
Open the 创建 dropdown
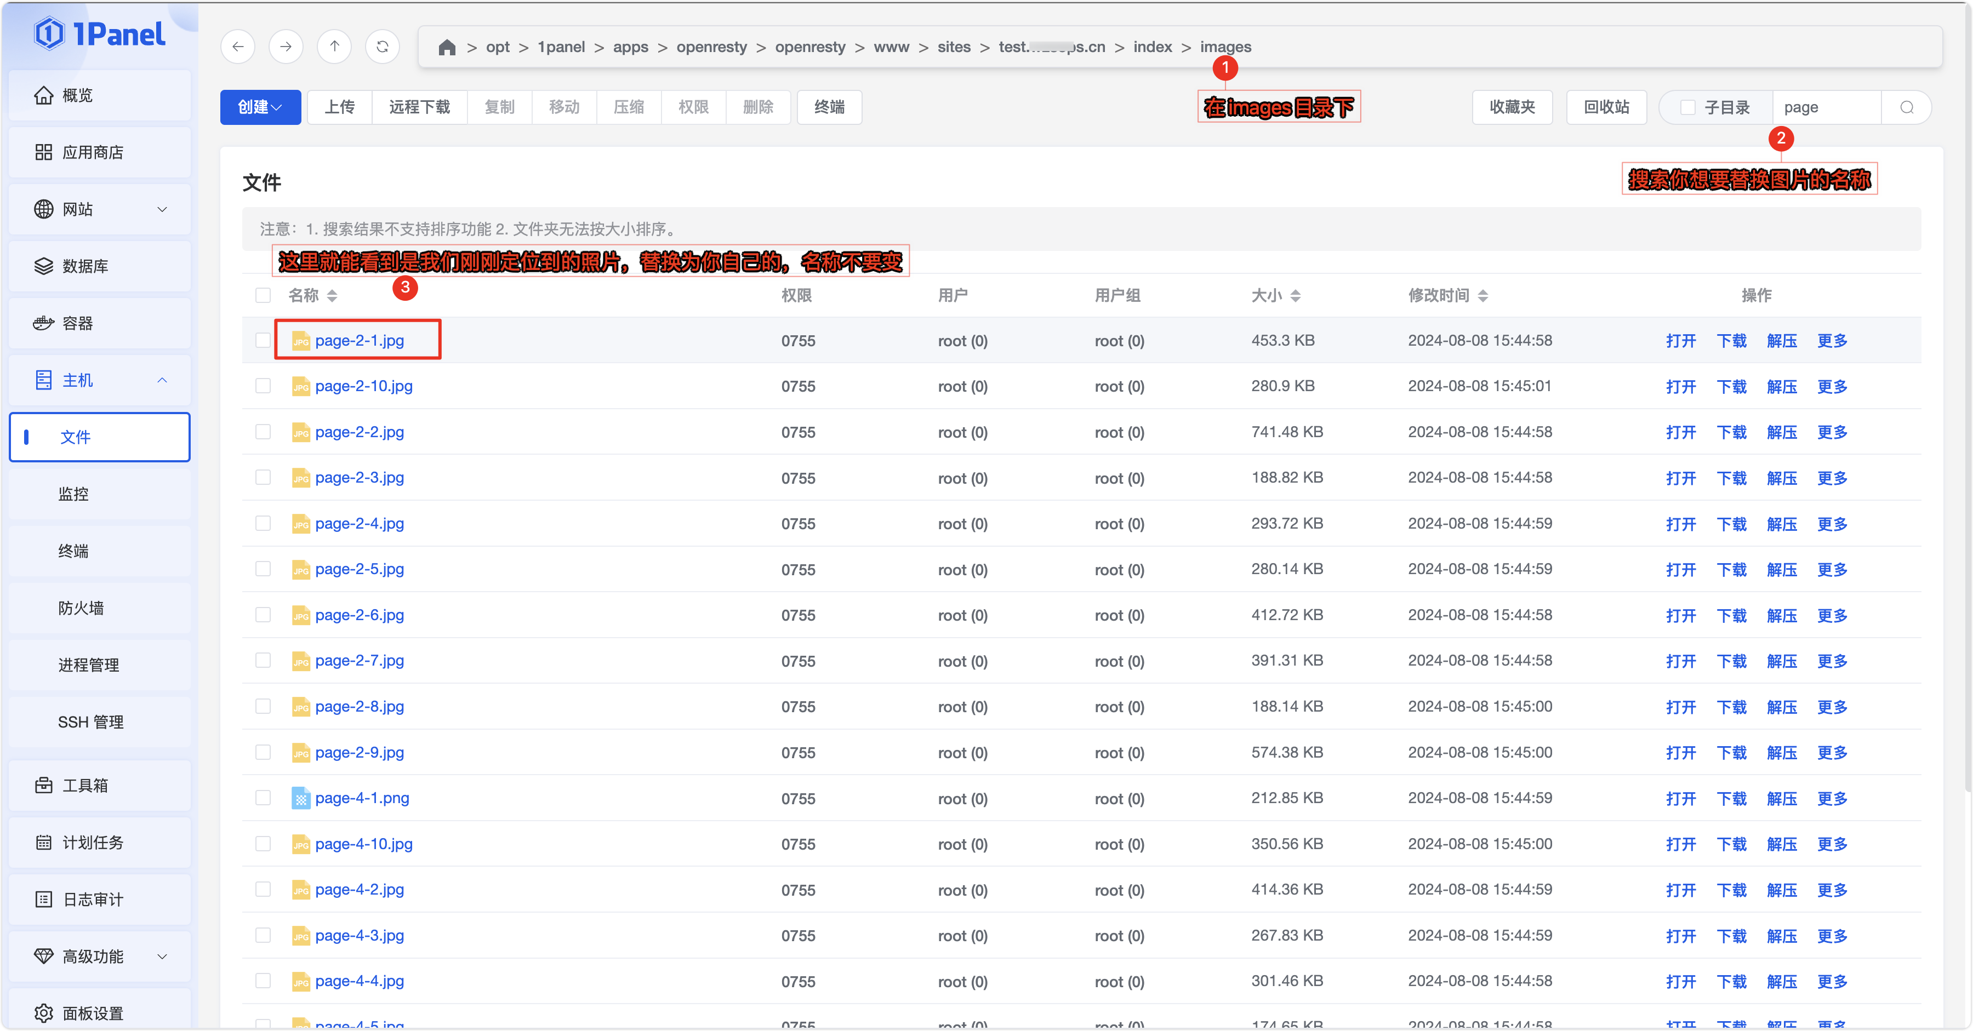point(260,107)
